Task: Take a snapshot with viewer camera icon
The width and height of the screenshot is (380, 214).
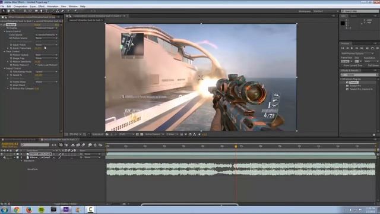Action: (107, 134)
